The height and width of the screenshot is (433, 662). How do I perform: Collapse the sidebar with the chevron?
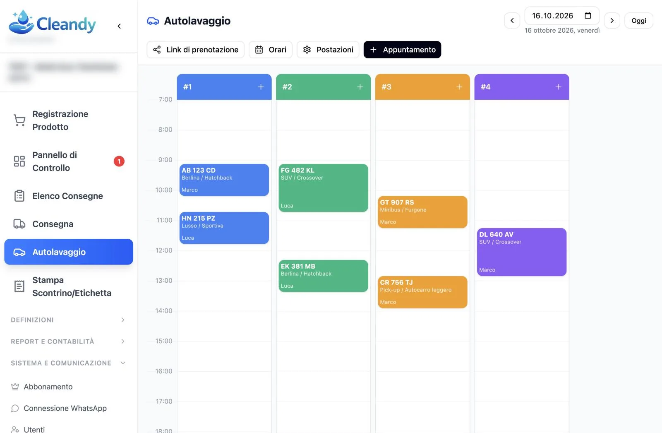[x=119, y=26]
